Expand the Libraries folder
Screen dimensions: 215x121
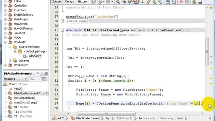click(10, 61)
